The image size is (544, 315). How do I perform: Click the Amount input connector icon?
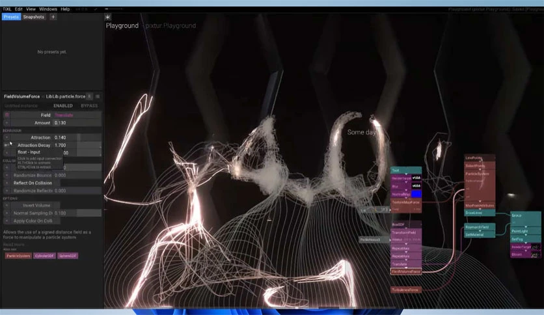[7, 123]
